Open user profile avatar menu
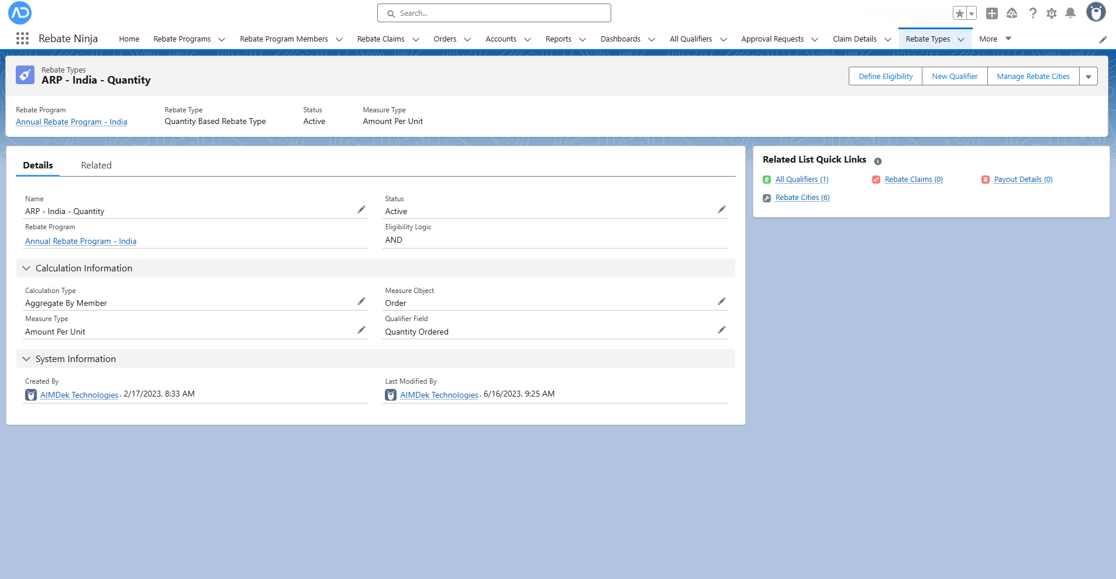This screenshot has width=1116, height=579. [x=1096, y=12]
